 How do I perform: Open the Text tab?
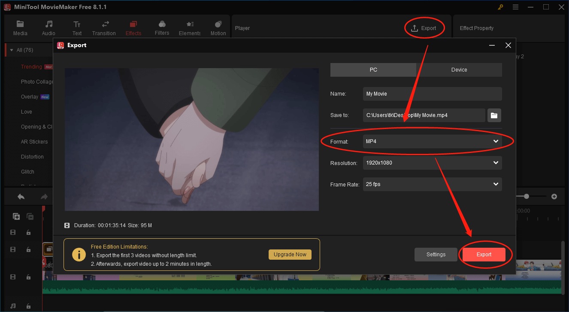tap(77, 28)
